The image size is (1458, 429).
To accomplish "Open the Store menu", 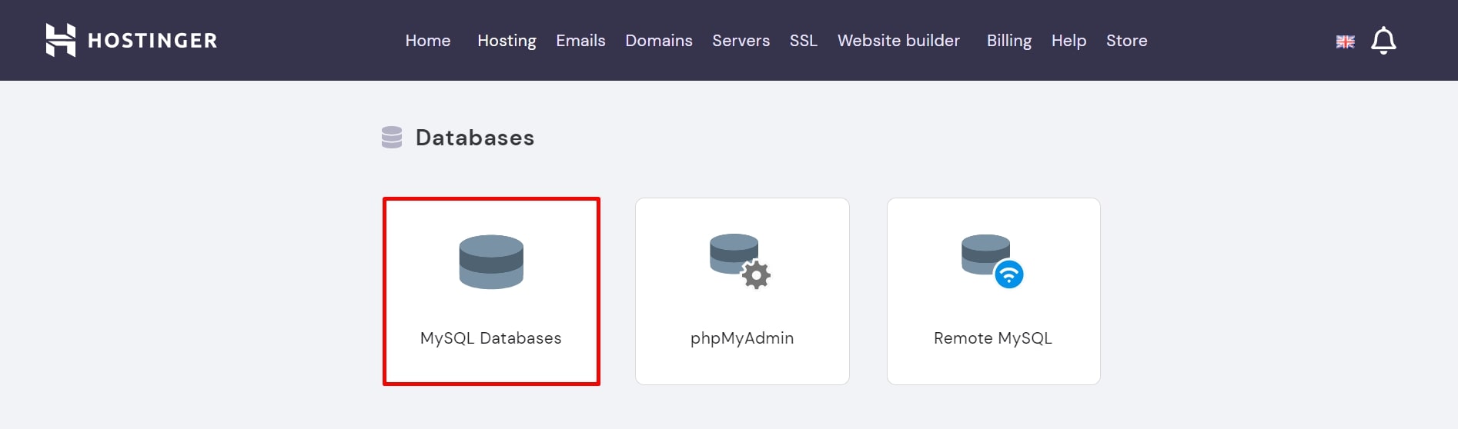I will click(1126, 41).
